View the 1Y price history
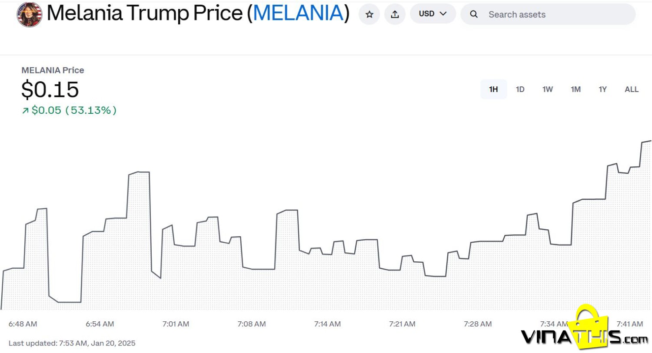Image resolution: width=652 pixels, height=353 pixels. click(602, 89)
